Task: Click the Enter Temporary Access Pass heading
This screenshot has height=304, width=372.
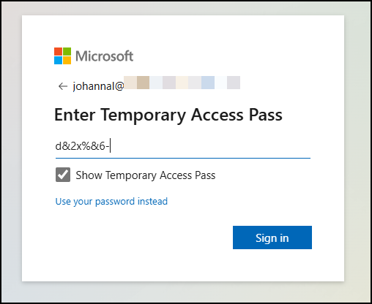Action: [168, 115]
